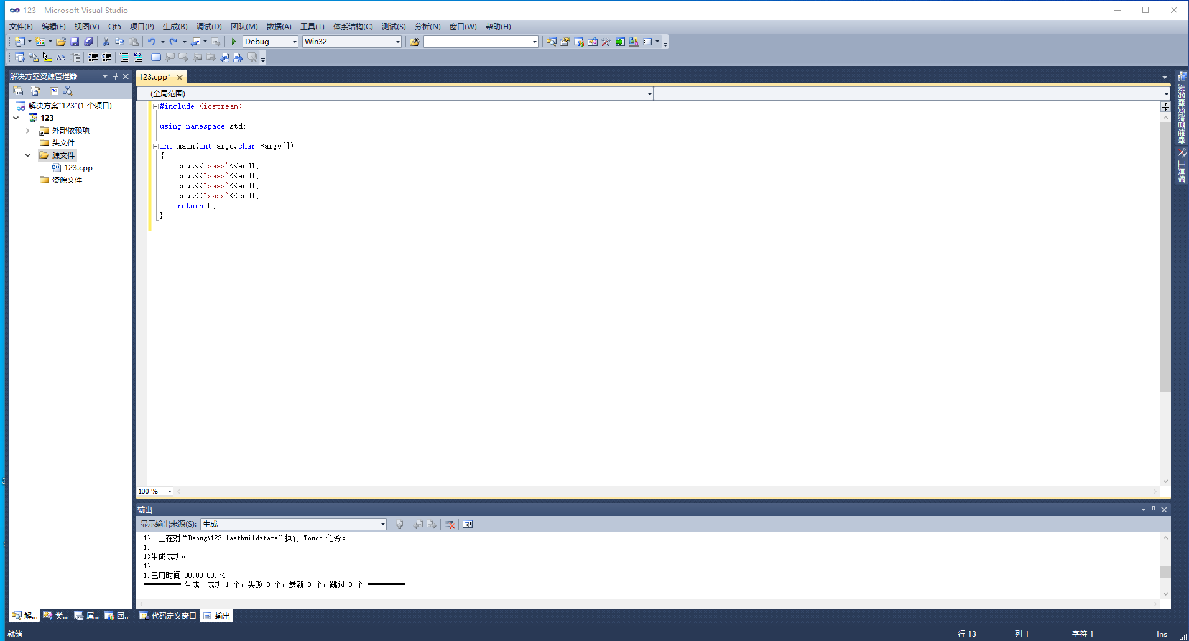Select 123.cpp in the solution tree
1189x641 pixels.
coord(72,168)
